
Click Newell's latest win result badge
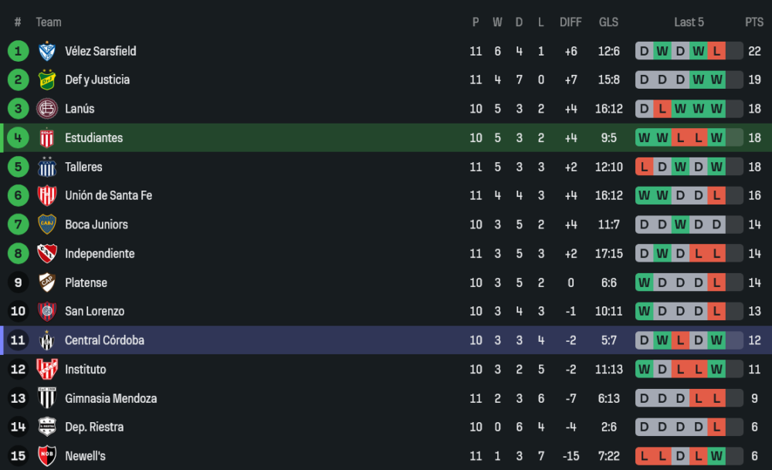[716, 456]
